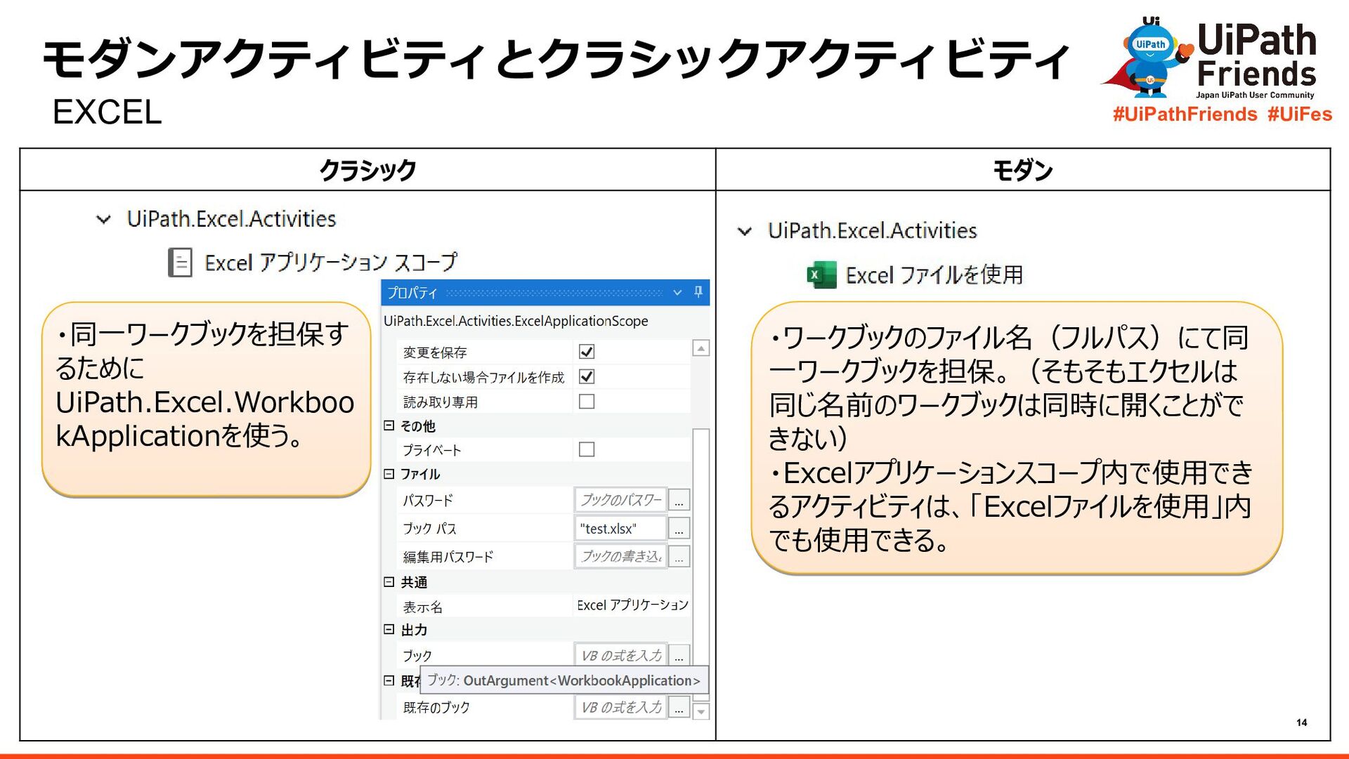The height and width of the screenshot is (759, 1349).
Task: Click the 読み取り専用 property label
Action: point(441,402)
